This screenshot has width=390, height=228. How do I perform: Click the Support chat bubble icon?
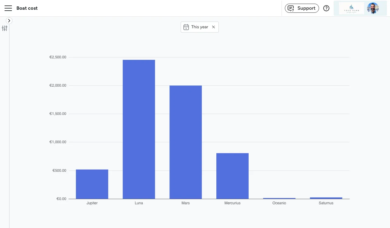pos(290,8)
